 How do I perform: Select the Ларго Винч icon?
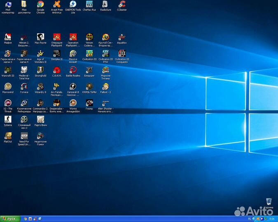40,121
